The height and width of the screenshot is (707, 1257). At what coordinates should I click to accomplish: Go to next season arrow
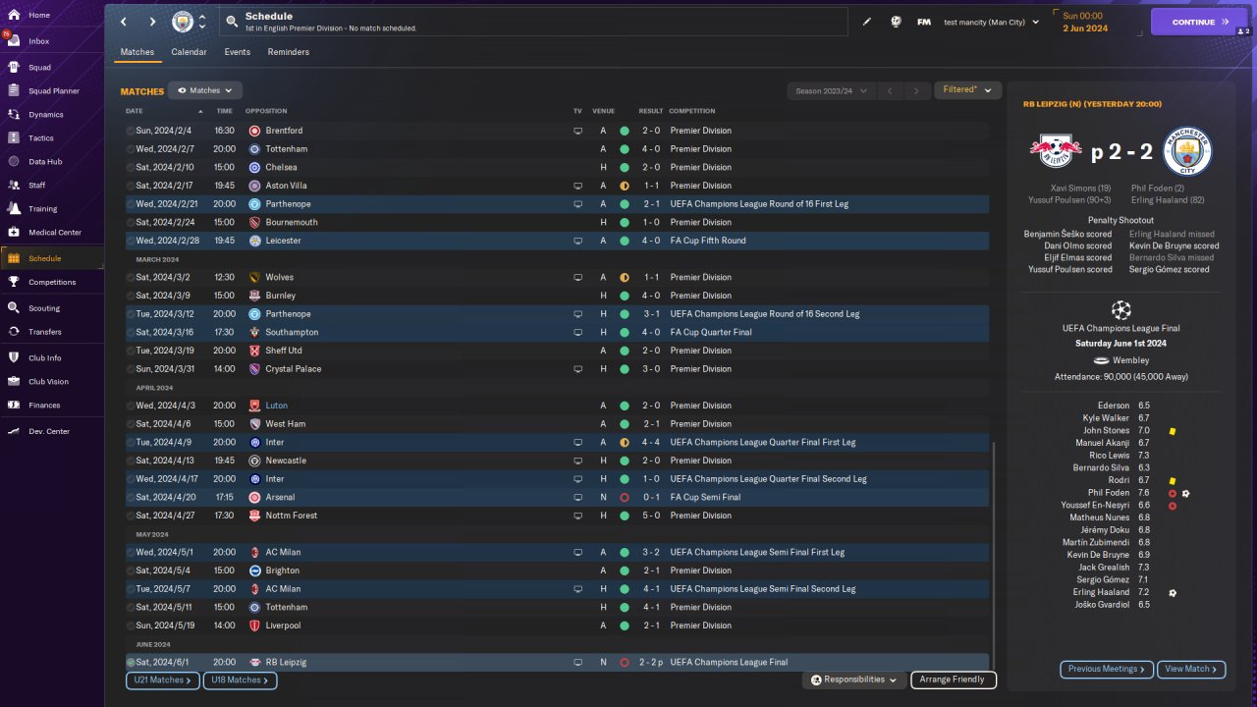pos(916,91)
